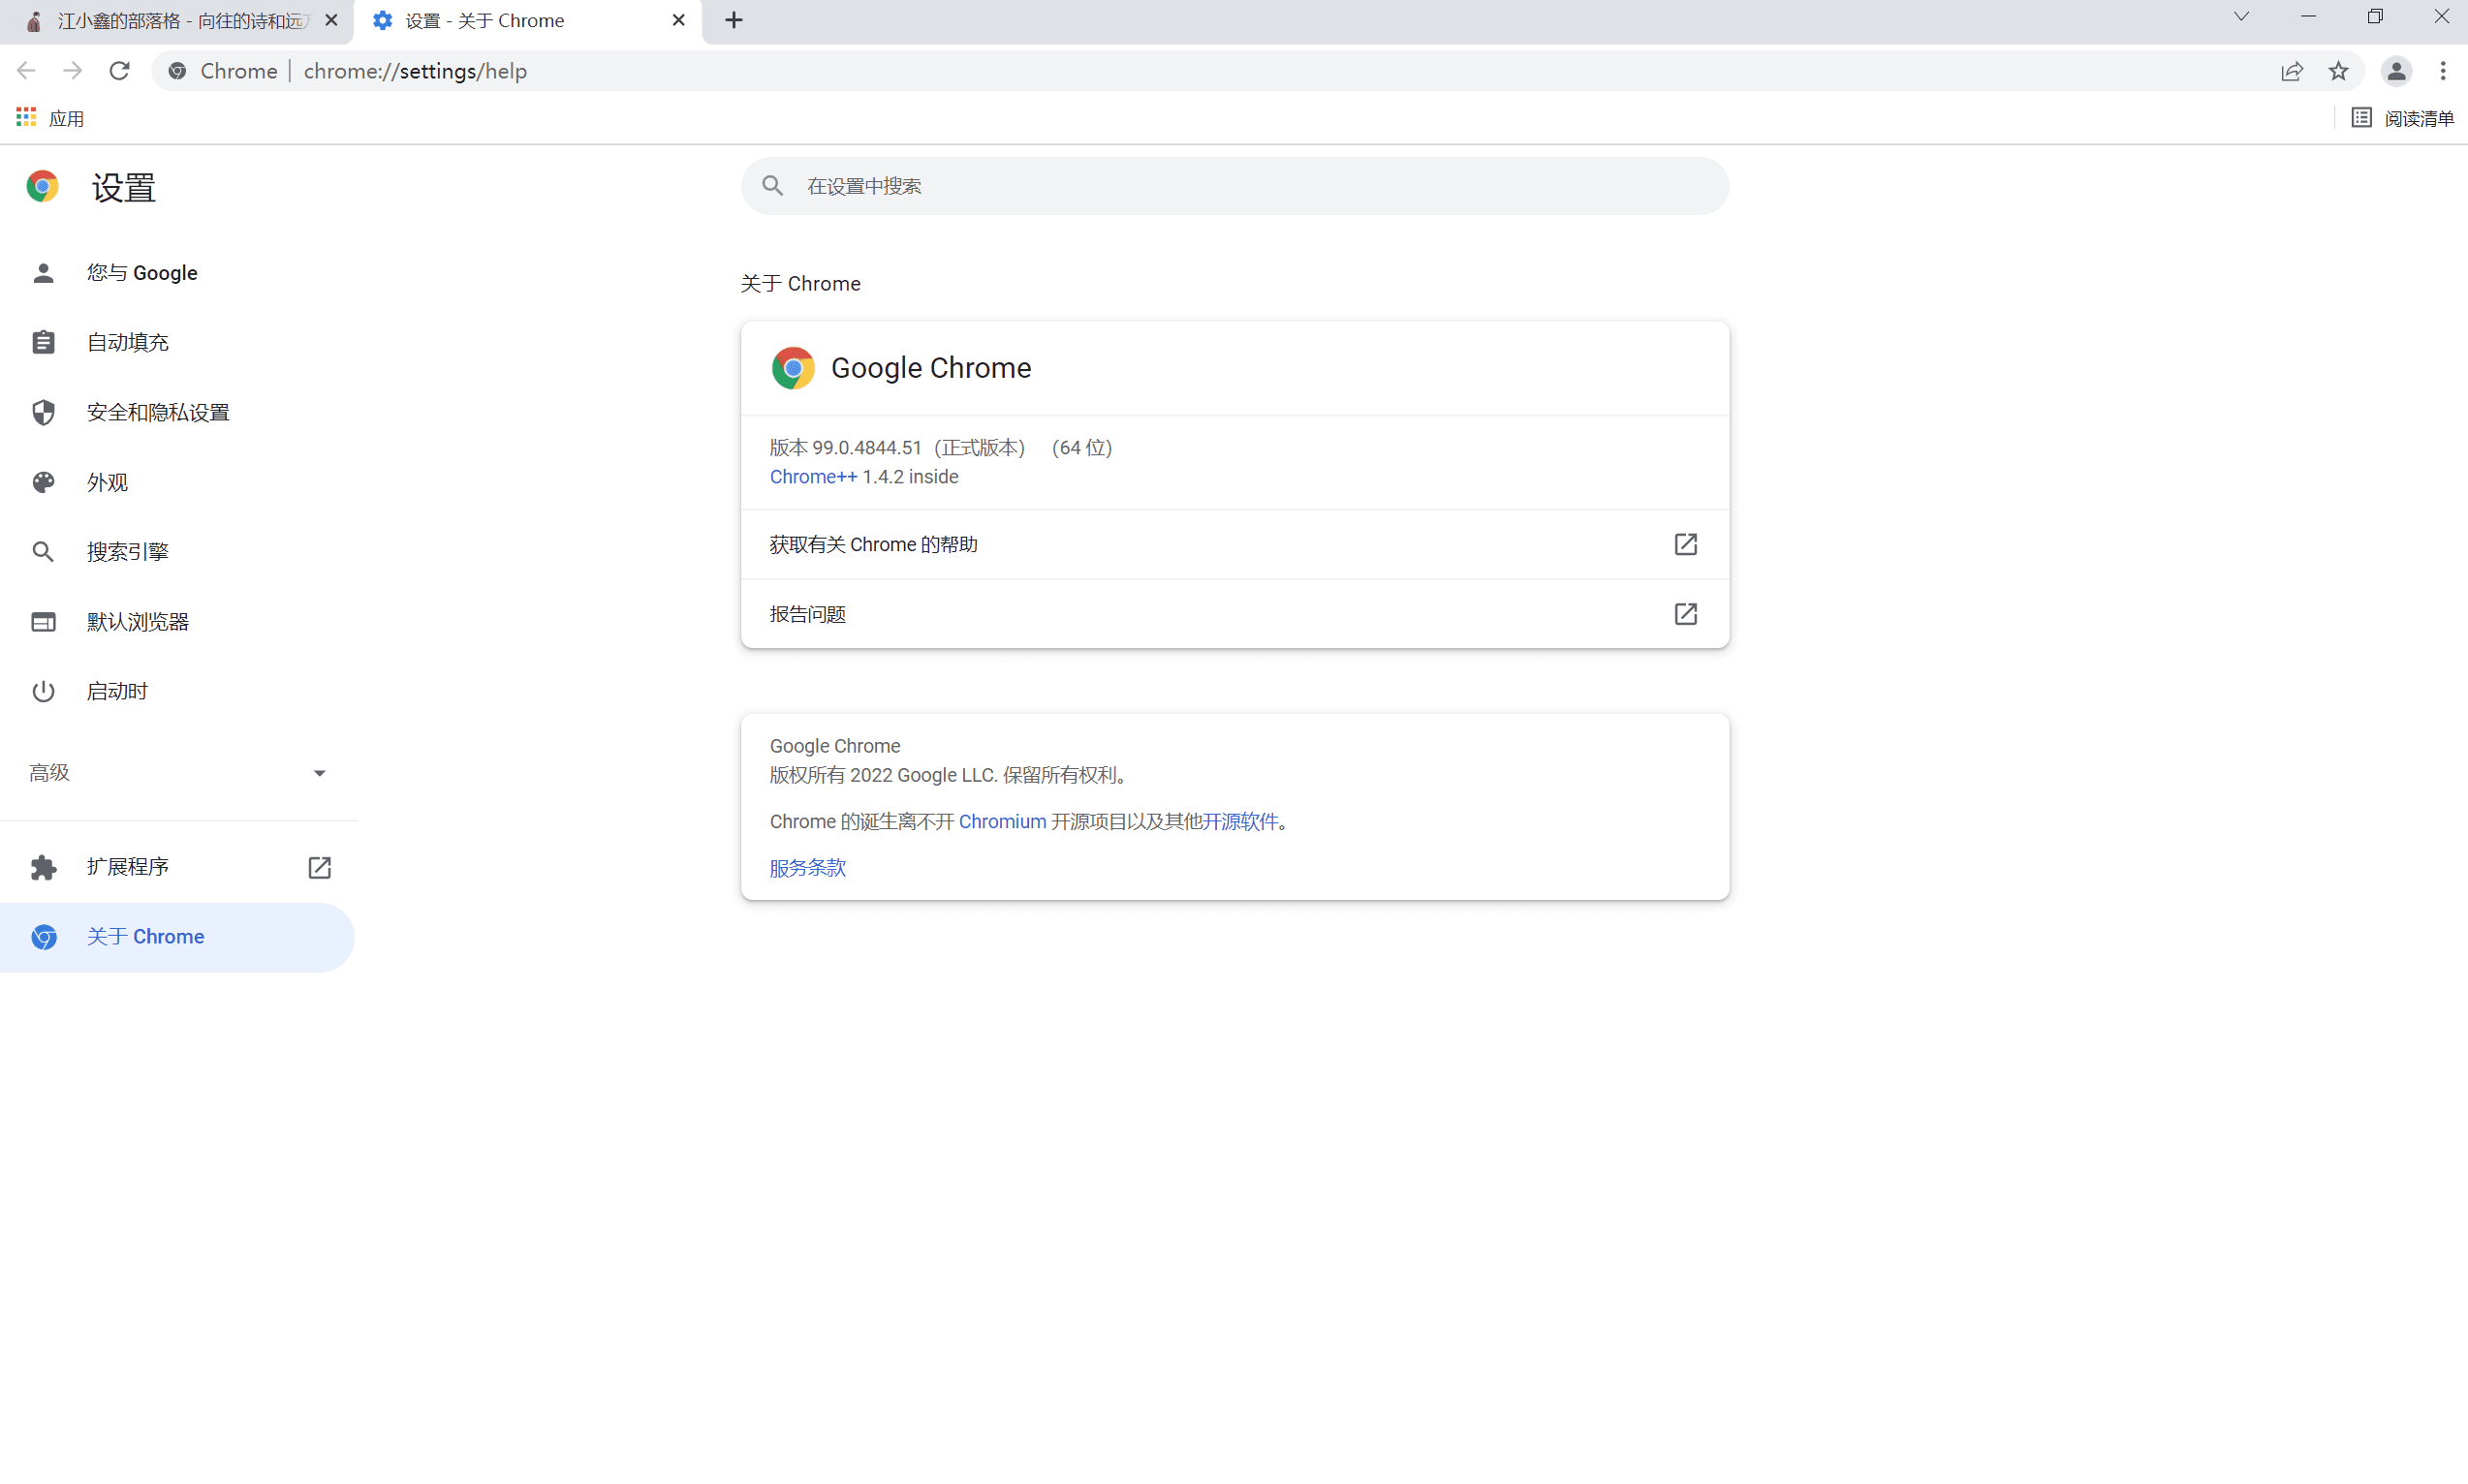The image size is (2468, 1484).
Task: Click the new tab plus button
Action: (x=734, y=20)
